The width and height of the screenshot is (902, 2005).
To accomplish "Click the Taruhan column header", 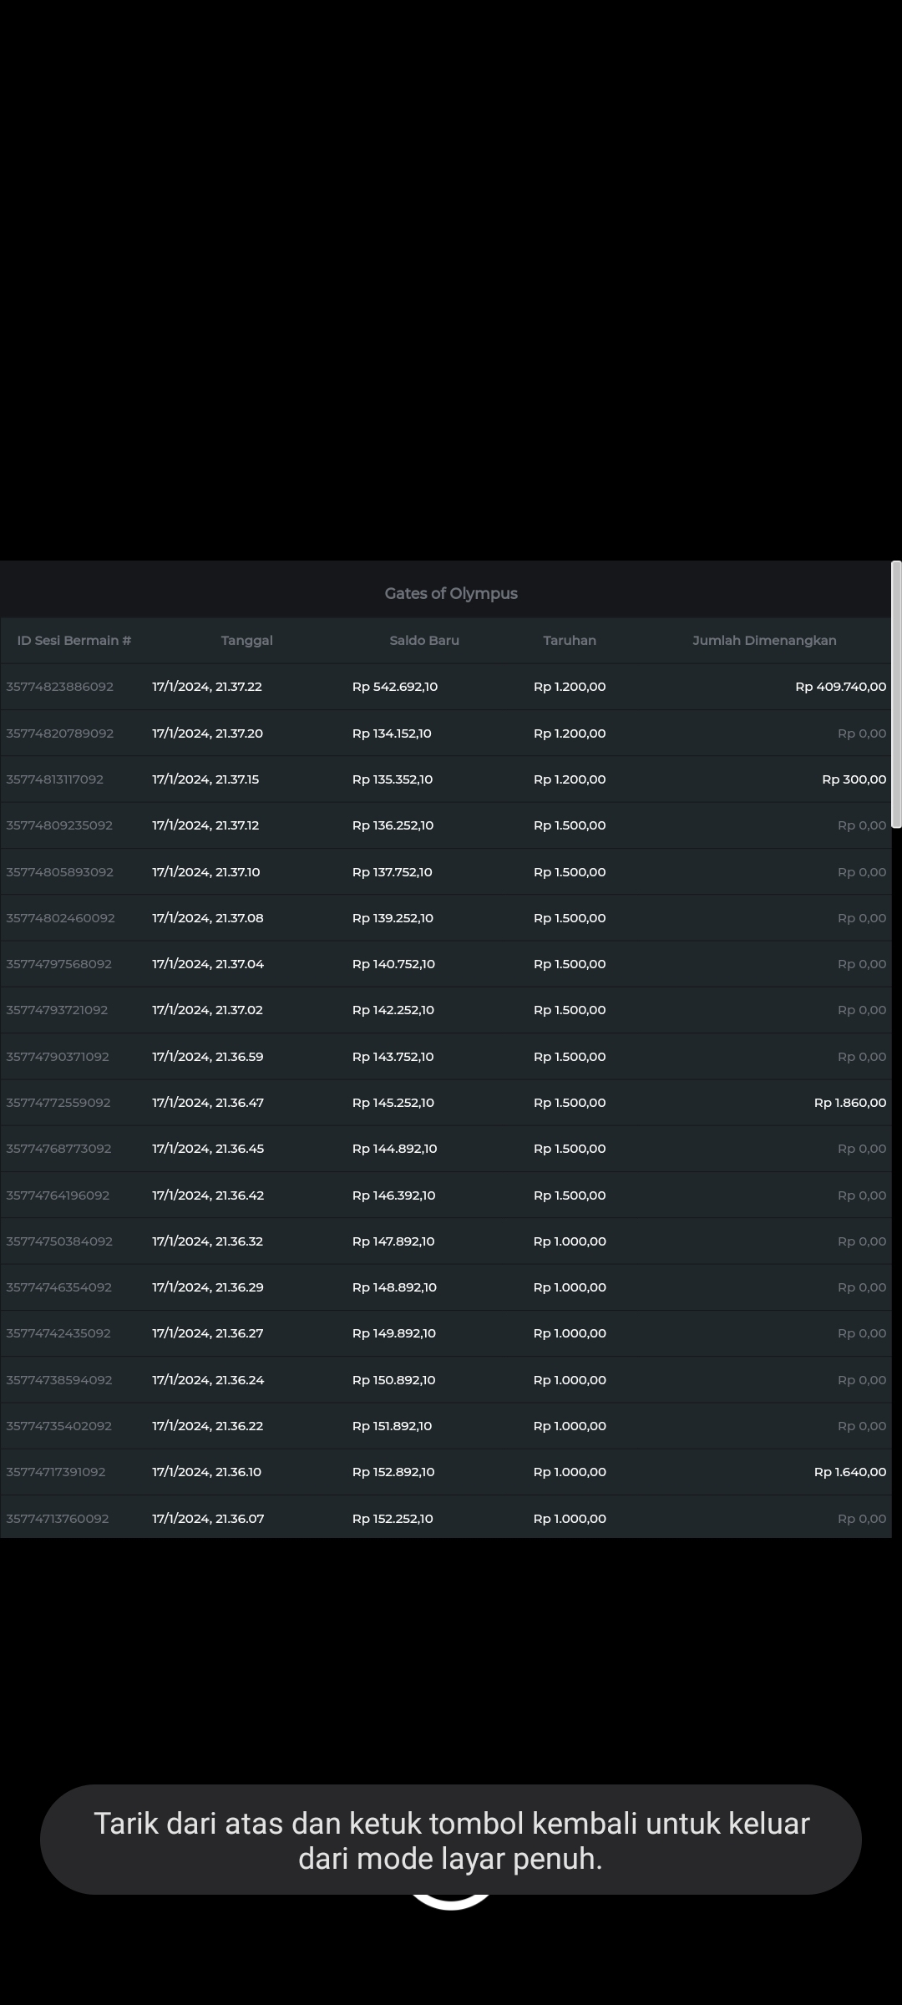I will [570, 641].
